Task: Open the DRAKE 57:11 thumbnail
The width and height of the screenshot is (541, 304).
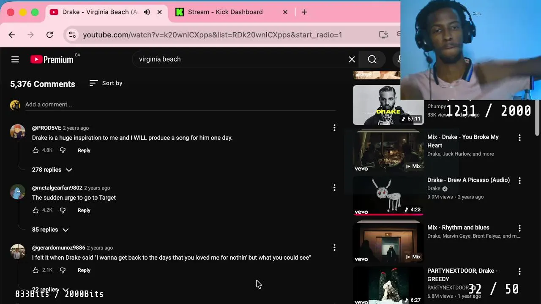Action: [x=388, y=105]
